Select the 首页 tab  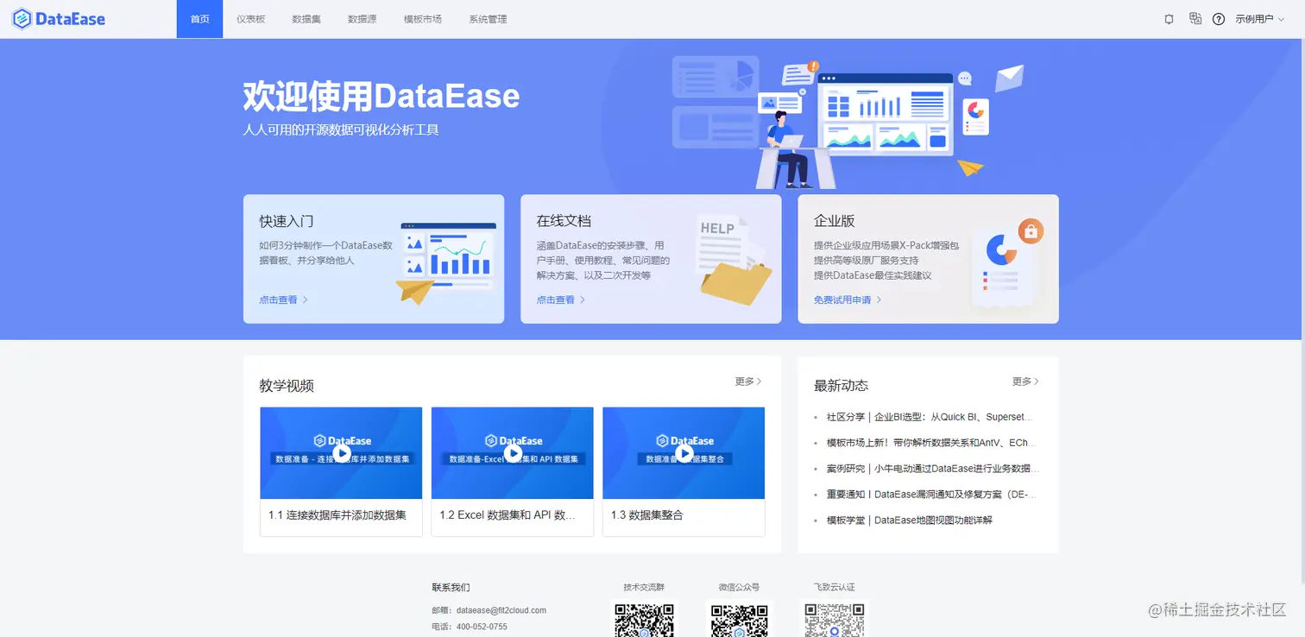[200, 19]
